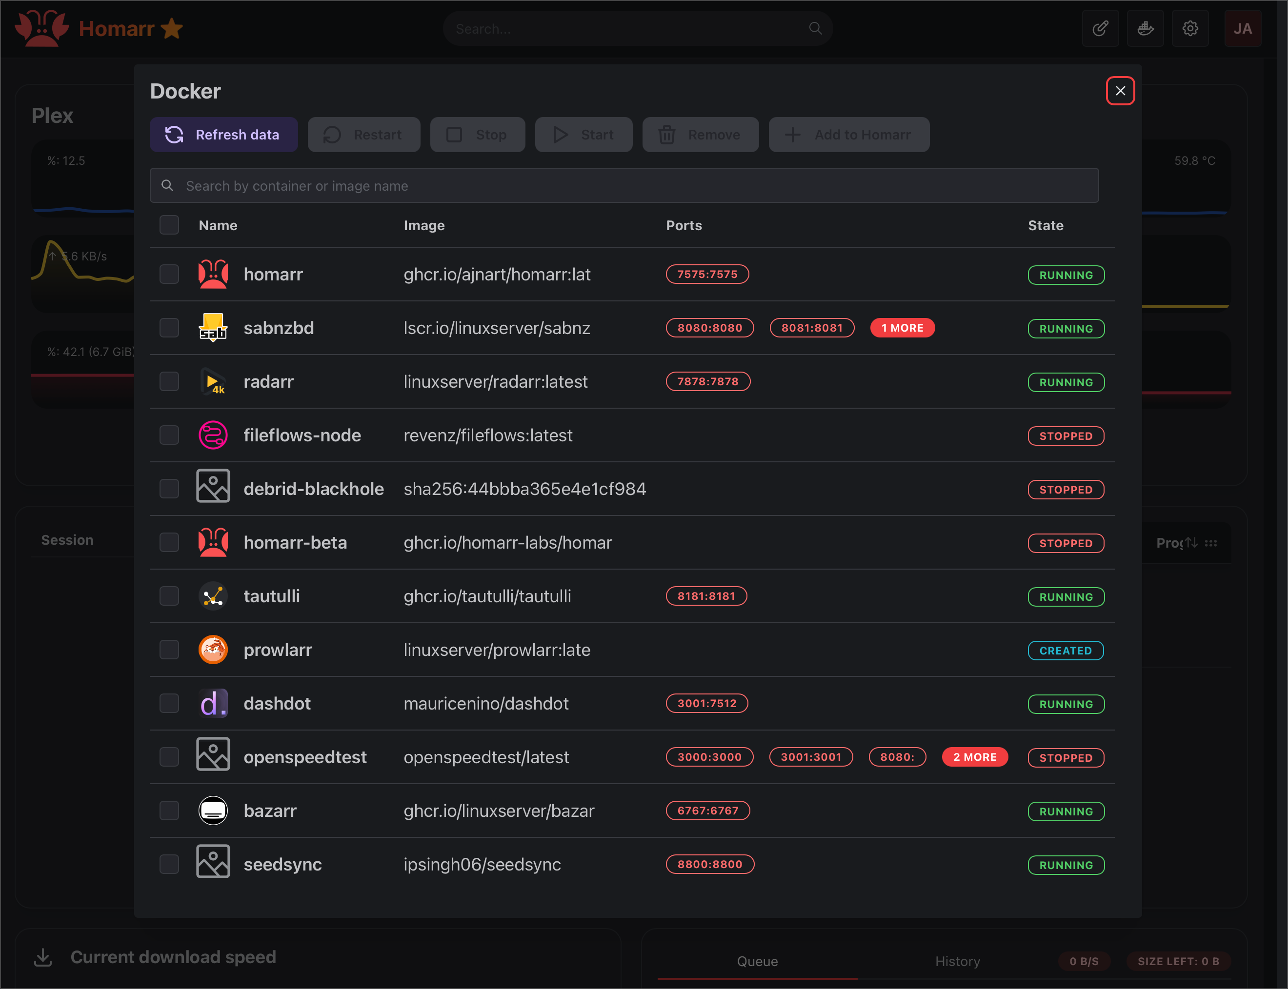This screenshot has width=1288, height=989.
Task: Click the Docker whale icon in header
Action: click(x=1145, y=28)
